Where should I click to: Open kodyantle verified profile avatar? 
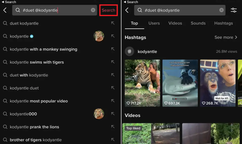click(x=99, y=36)
